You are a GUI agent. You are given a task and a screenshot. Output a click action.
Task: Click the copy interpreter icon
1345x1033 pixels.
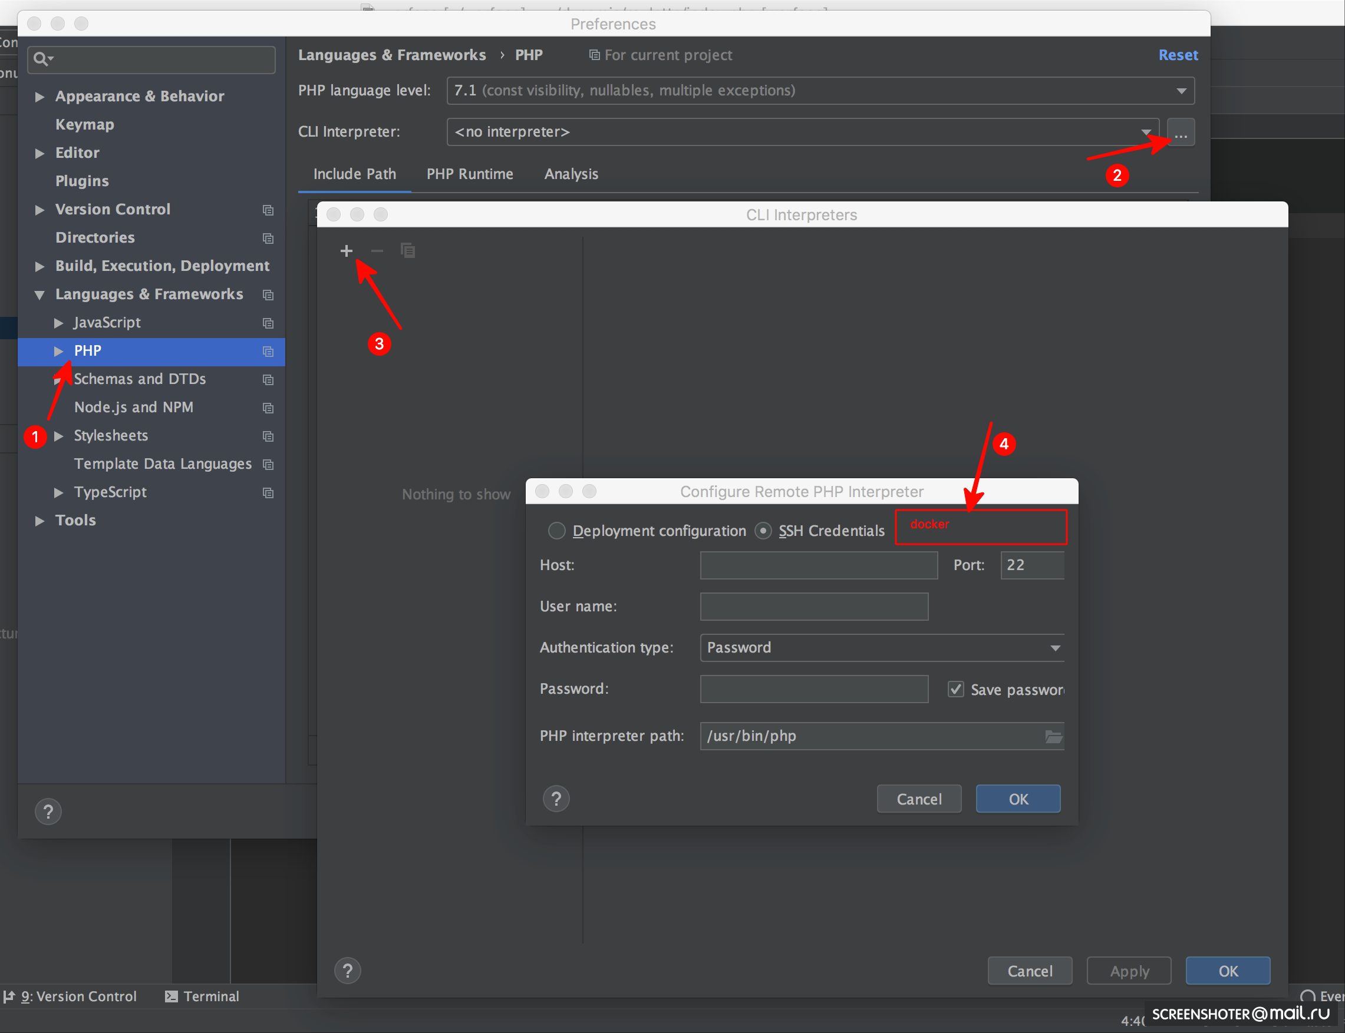[407, 251]
